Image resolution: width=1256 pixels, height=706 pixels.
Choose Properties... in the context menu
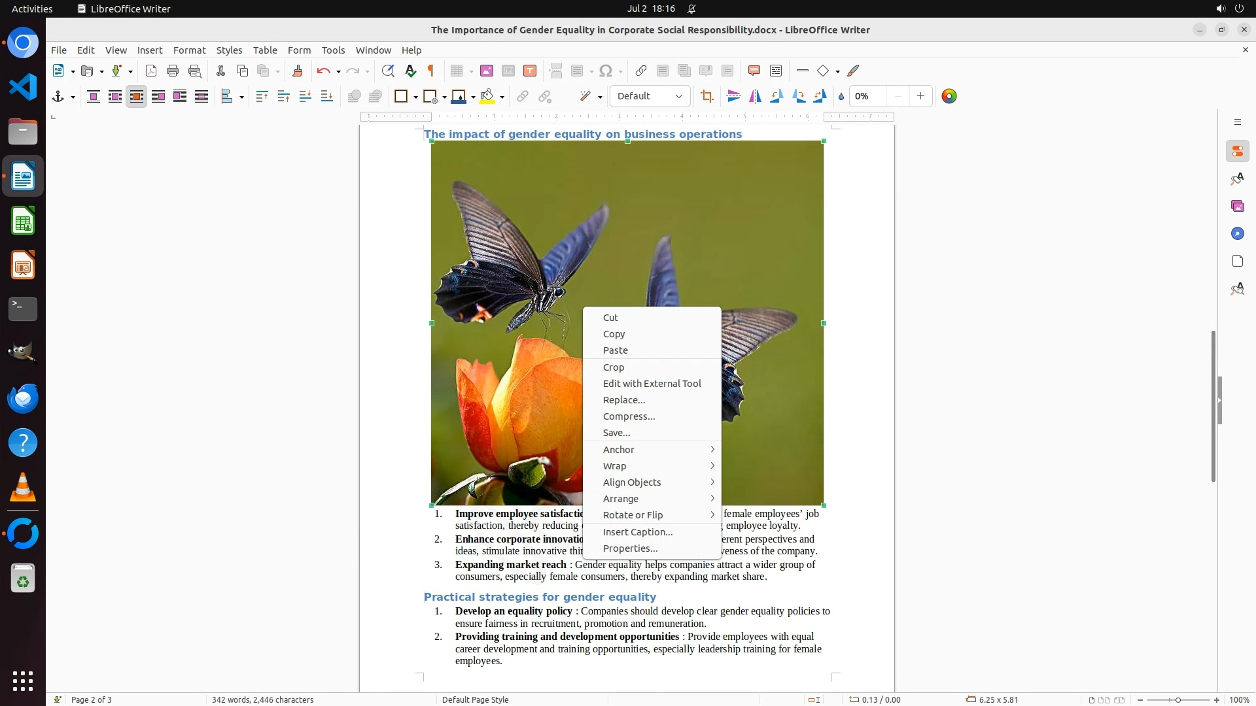pos(630,548)
